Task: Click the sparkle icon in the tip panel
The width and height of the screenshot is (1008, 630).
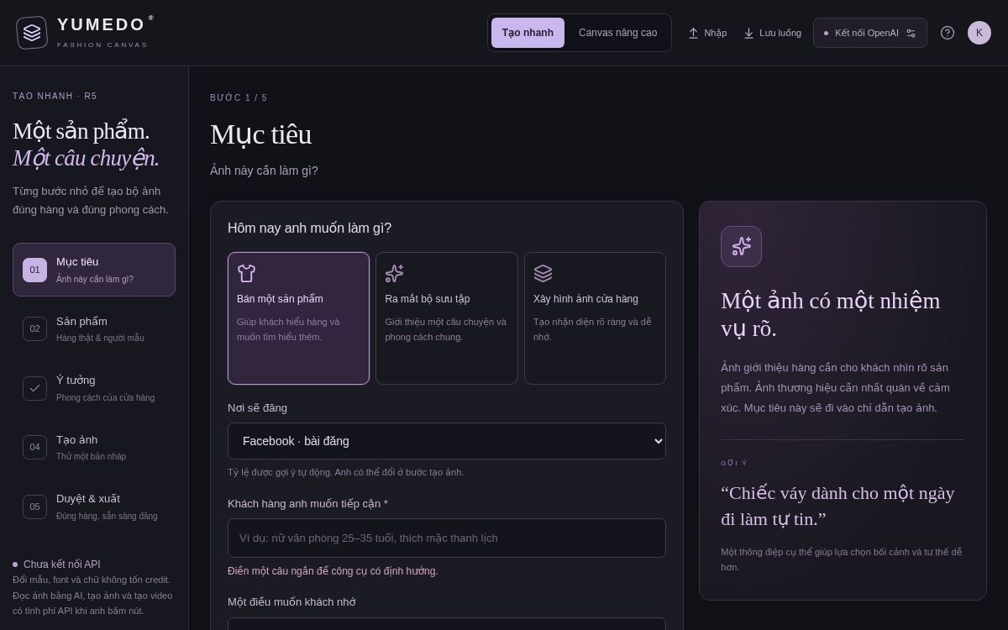Action: click(741, 246)
